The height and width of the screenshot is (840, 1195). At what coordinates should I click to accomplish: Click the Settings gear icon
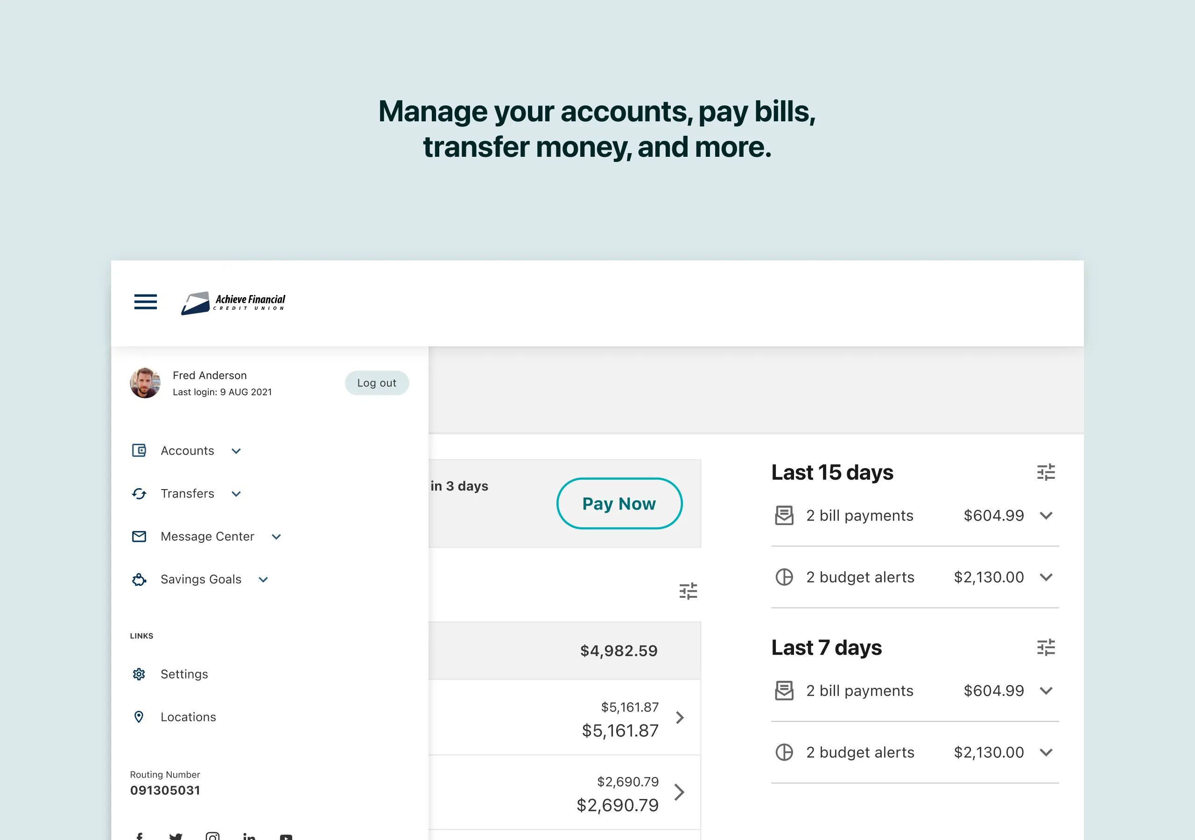click(x=139, y=673)
